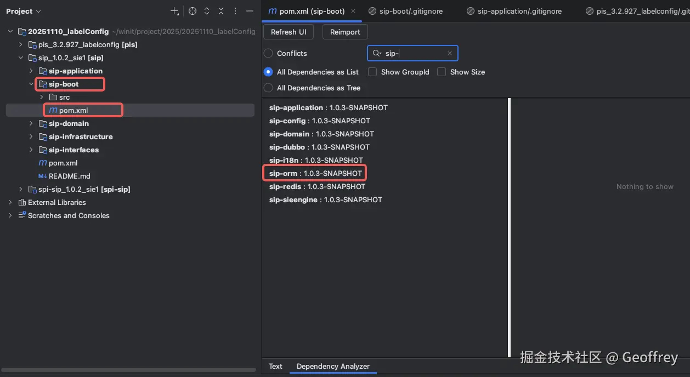Click the folder icon of spi-sip_1.0.2_sie1
This screenshot has width=690, height=377.
[x=32, y=189]
